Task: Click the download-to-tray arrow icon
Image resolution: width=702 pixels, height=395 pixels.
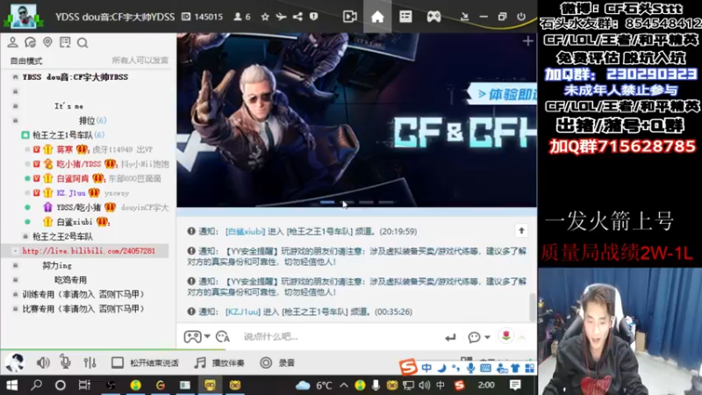Action: point(464,17)
